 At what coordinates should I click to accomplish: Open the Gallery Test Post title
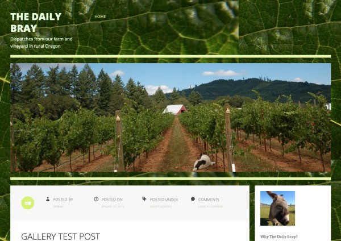60,236
